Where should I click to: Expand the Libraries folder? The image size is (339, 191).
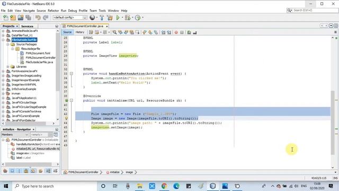click(x=8, y=67)
